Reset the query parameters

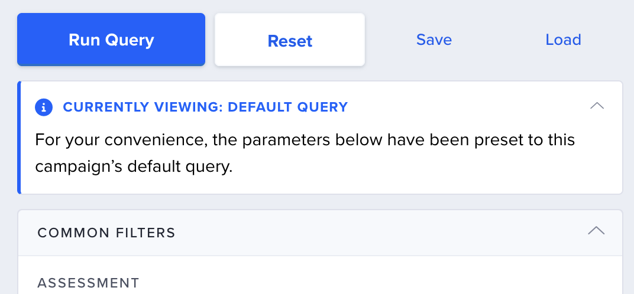(290, 40)
